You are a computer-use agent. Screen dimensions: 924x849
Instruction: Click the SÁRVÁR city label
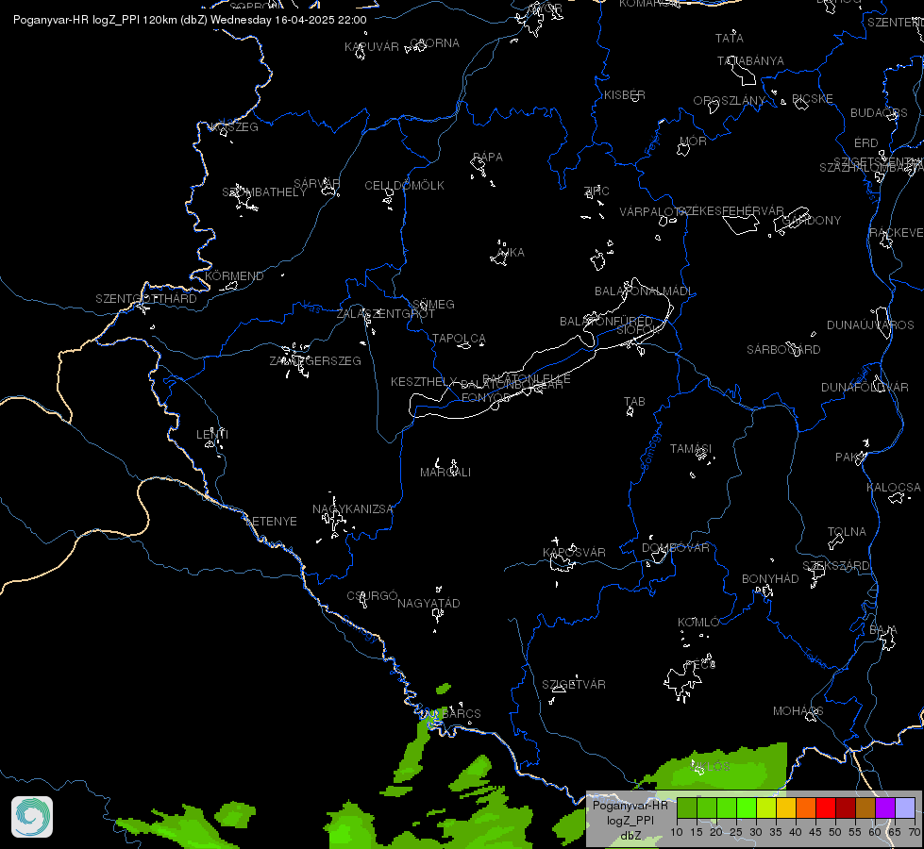317,184
